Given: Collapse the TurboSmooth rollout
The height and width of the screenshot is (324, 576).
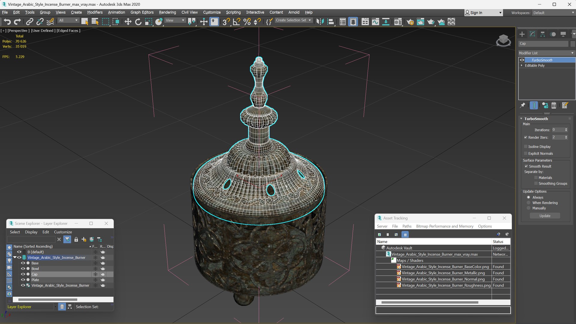Looking at the screenshot, I should [521, 119].
